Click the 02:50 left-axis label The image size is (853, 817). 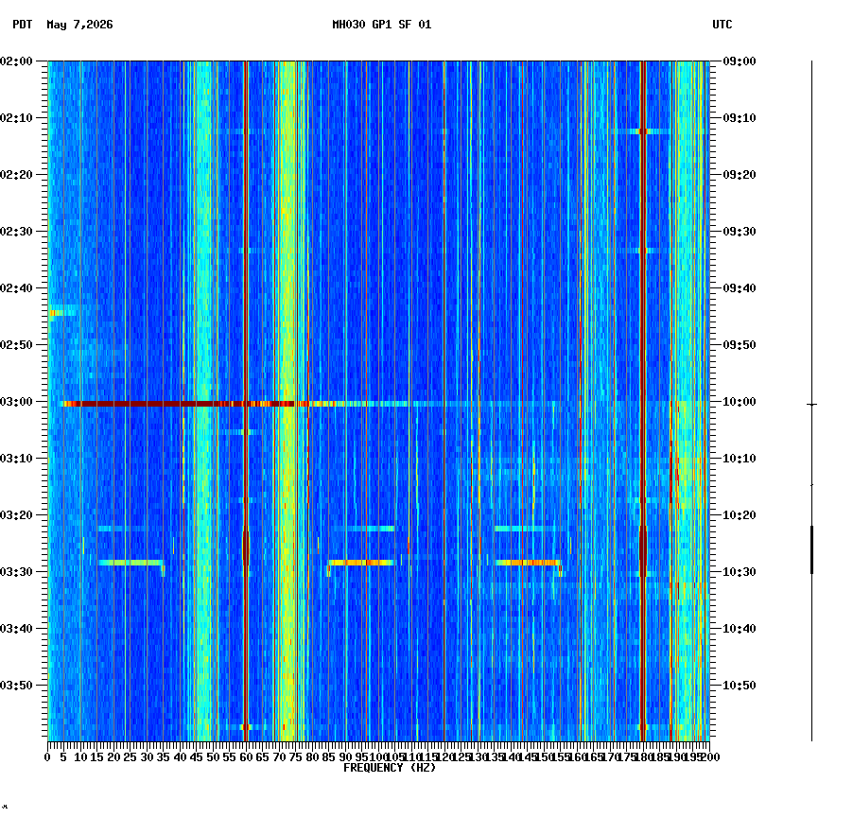pos(16,345)
